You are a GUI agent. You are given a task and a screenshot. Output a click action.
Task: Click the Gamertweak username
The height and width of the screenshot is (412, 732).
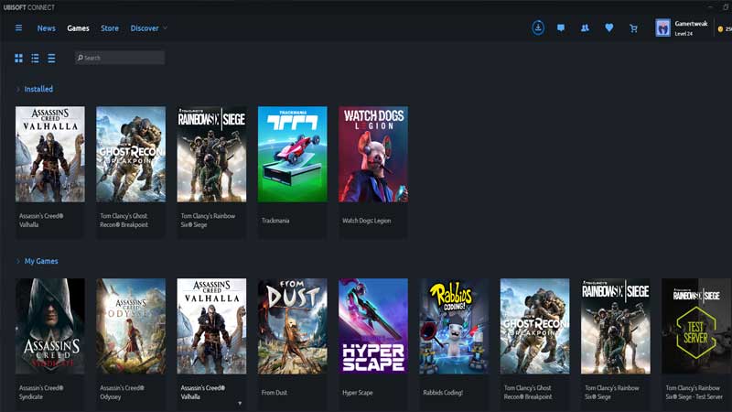(x=691, y=24)
